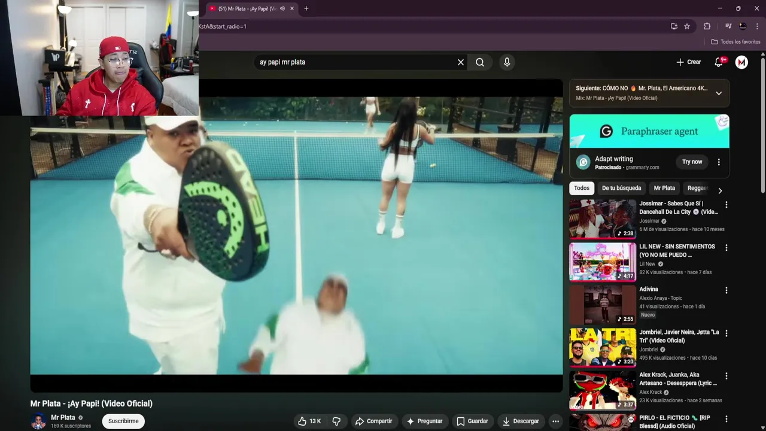
Task: Open options for Jombriel La Tri video
Action: point(727,333)
